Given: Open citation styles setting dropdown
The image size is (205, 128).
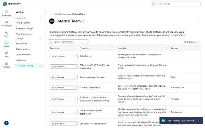Looking at the screenshot, I should pos(63,67).
